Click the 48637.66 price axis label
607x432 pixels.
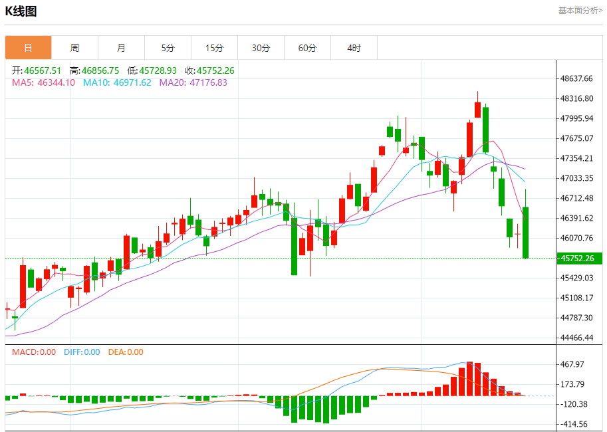576,78
